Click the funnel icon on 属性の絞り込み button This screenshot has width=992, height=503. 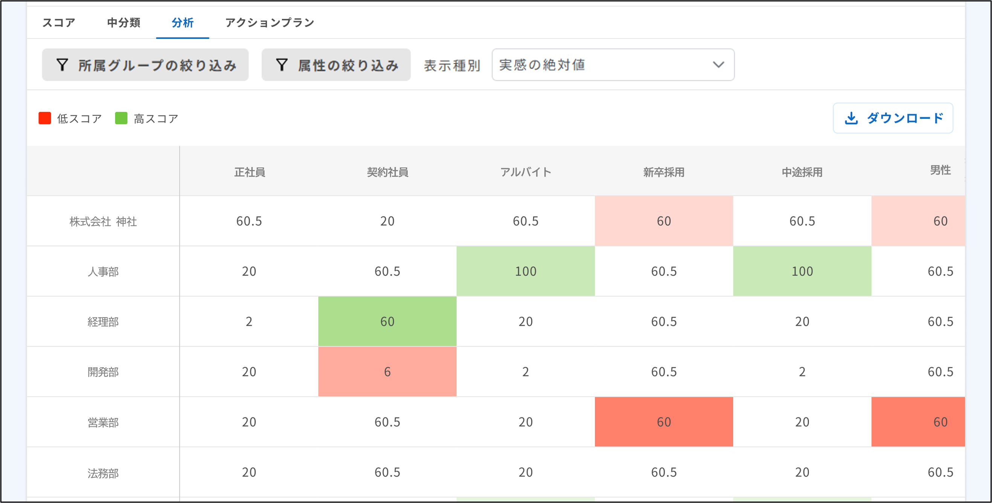(x=282, y=64)
